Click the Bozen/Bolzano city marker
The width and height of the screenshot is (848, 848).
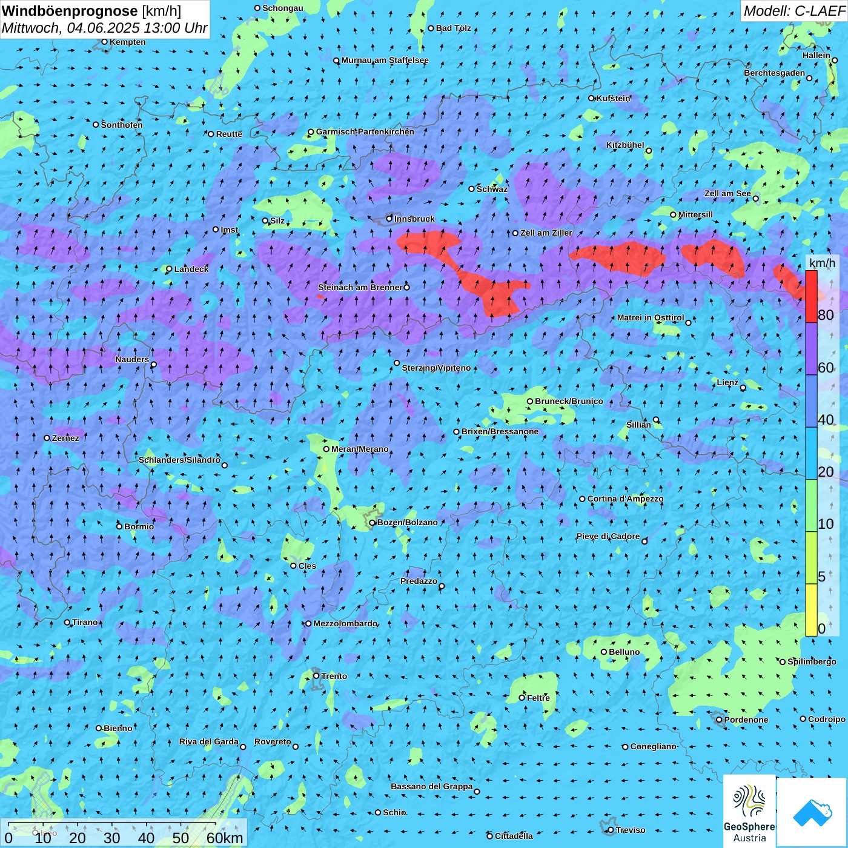point(373,523)
